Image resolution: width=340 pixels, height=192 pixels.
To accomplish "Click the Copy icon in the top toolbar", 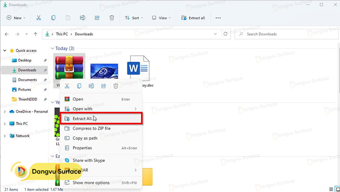I will pyautogui.click(x=53, y=18).
